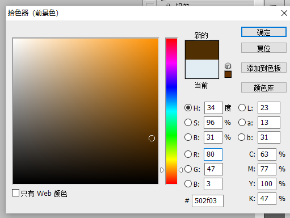Click the Y yellow field showing 100
The image size is (290, 218).
(267, 184)
